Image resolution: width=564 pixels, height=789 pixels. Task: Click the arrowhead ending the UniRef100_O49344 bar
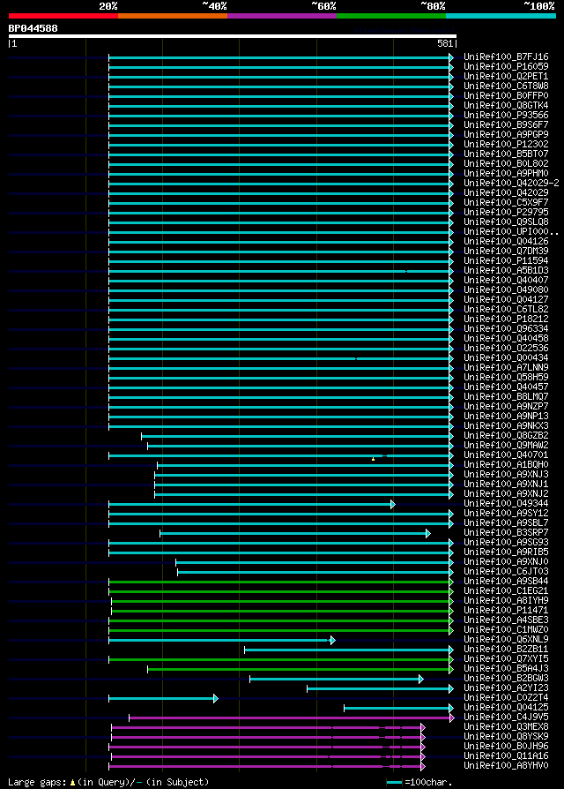pyautogui.click(x=393, y=504)
